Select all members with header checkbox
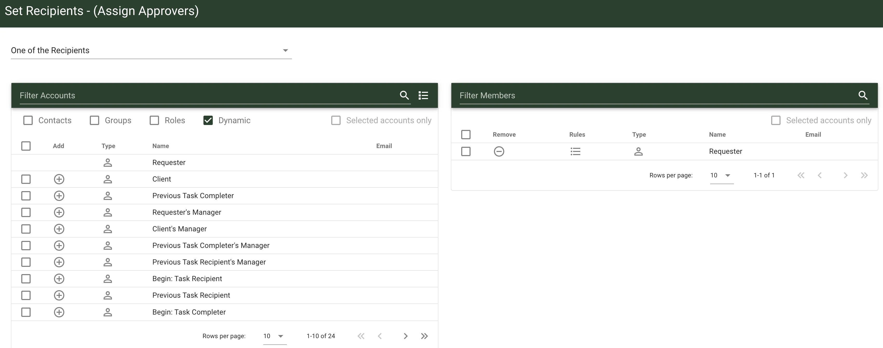This screenshot has height=348, width=883. click(466, 135)
